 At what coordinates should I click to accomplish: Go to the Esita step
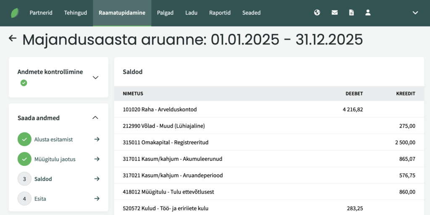pyautogui.click(x=40, y=199)
